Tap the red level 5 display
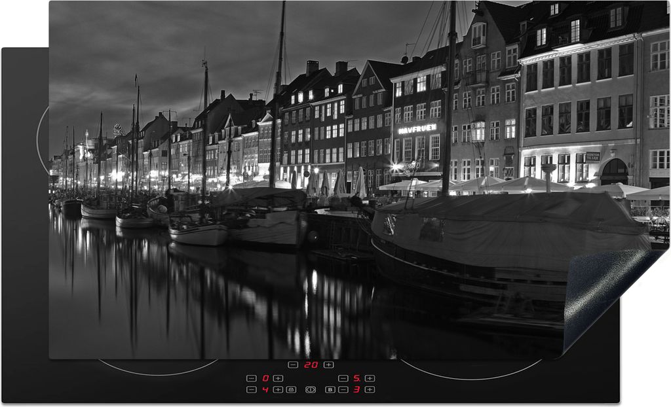Image resolution: width=671 pixels, height=407 pixels. tap(356, 378)
